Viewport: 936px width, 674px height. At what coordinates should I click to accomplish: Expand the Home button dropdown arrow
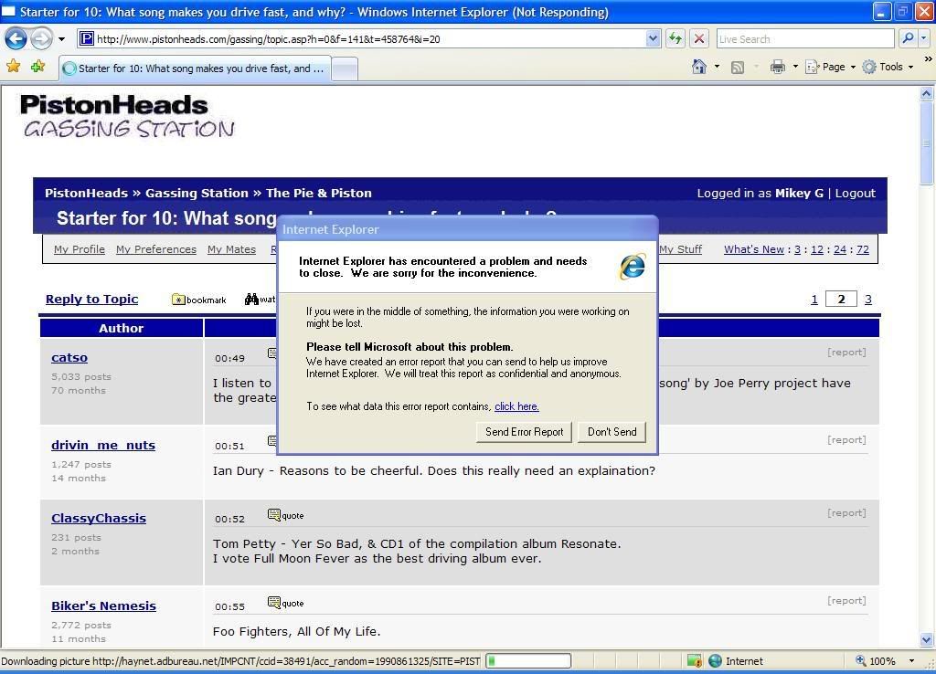click(x=717, y=67)
